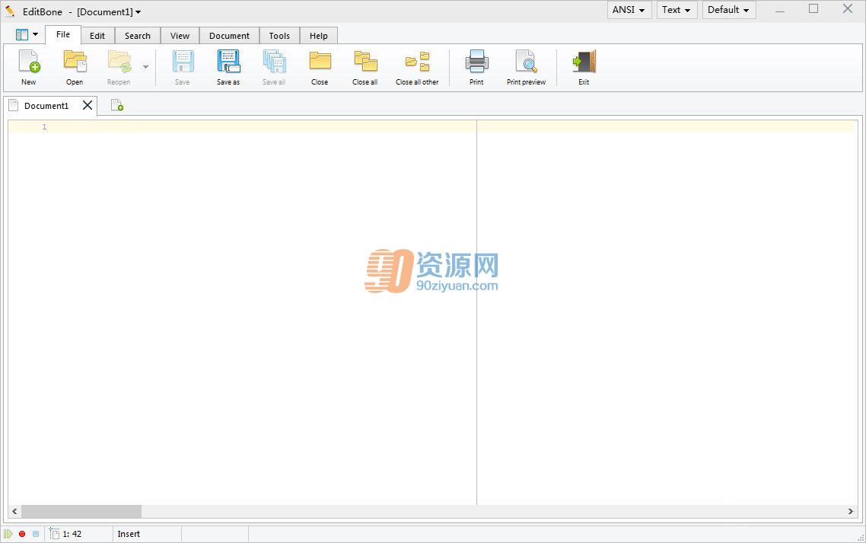The width and height of the screenshot is (866, 543).
Task: Click the horizontal scrollbar thumb
Action: pos(81,512)
